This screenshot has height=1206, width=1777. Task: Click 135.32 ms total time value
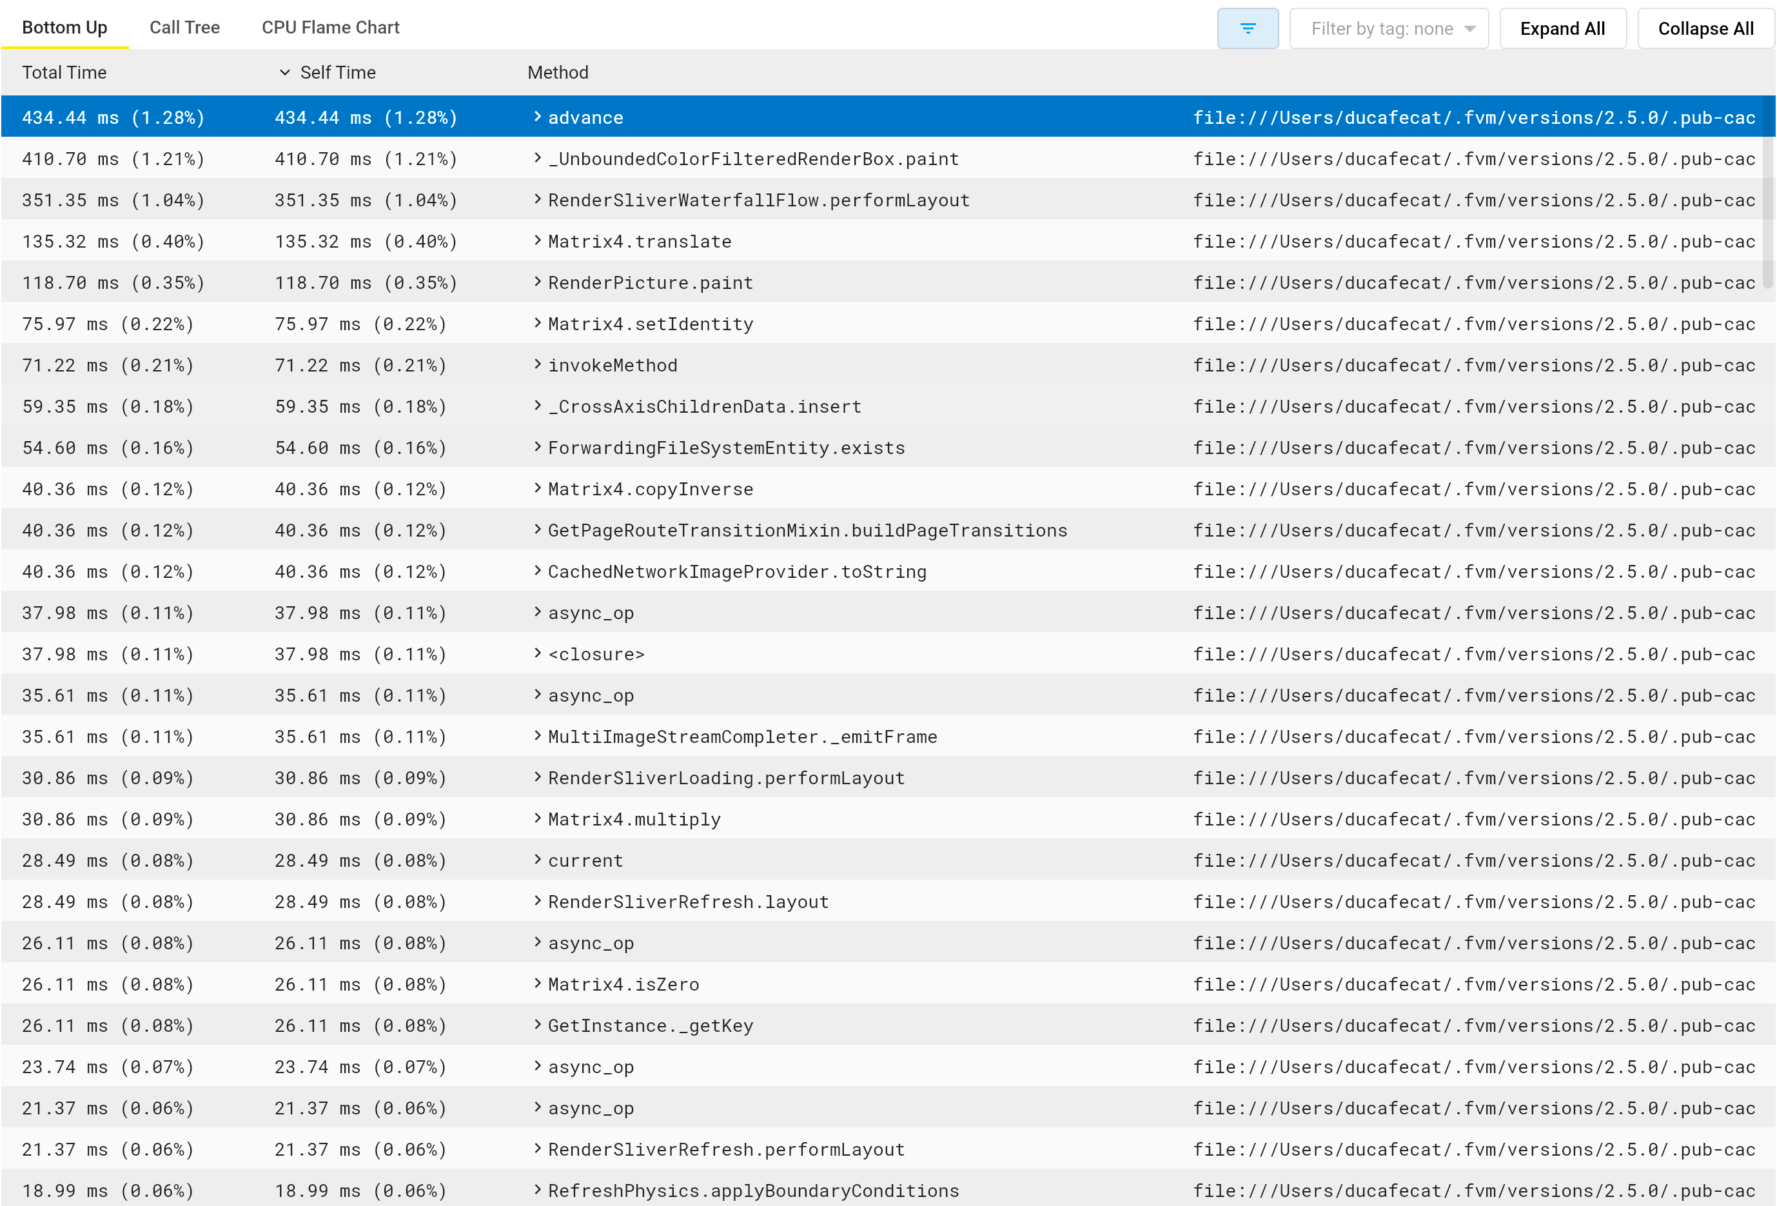[x=113, y=242]
